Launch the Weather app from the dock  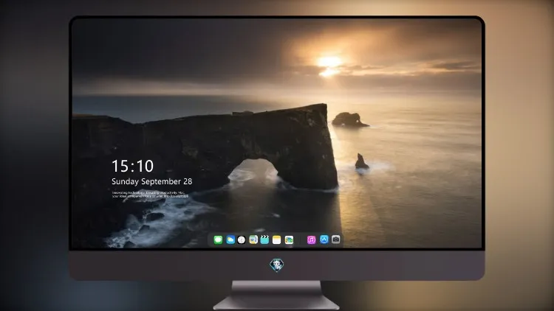click(x=230, y=240)
